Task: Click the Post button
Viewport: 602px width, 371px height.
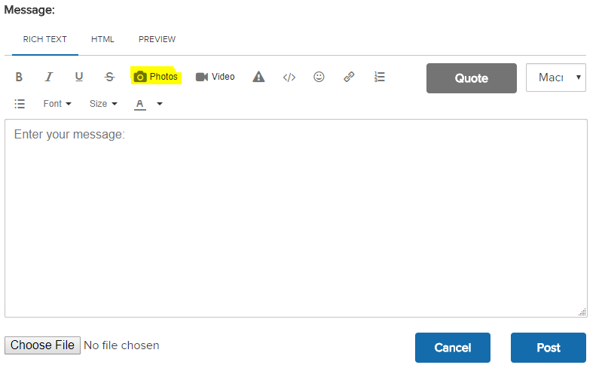Action: click(x=548, y=348)
